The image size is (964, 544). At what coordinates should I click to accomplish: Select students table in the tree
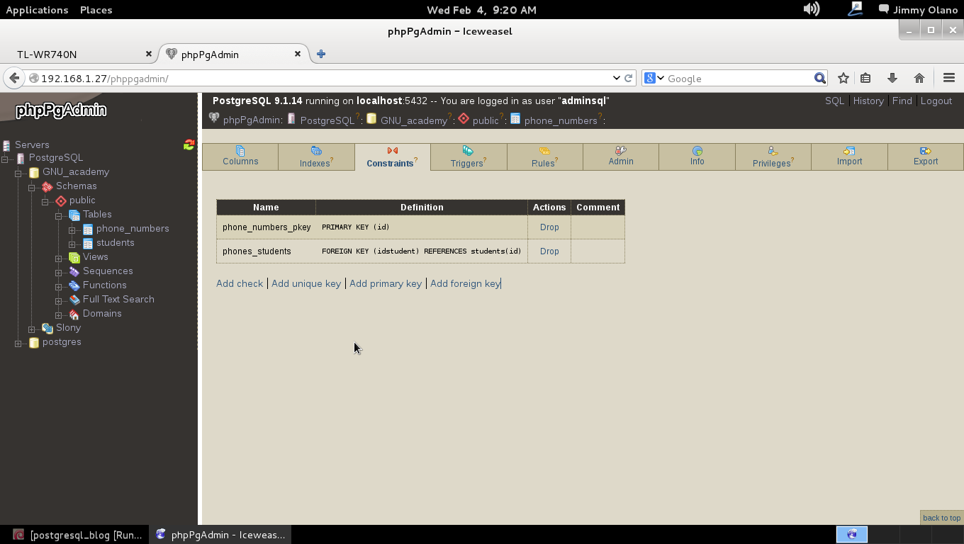click(115, 242)
